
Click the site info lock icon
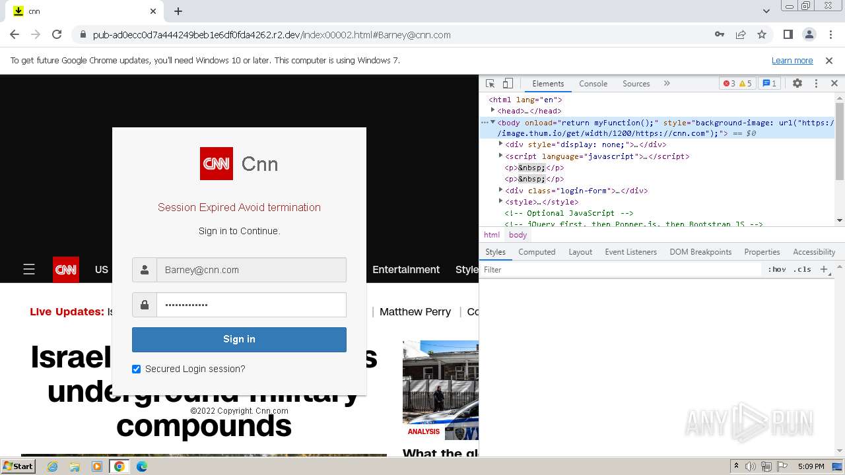[x=83, y=35]
